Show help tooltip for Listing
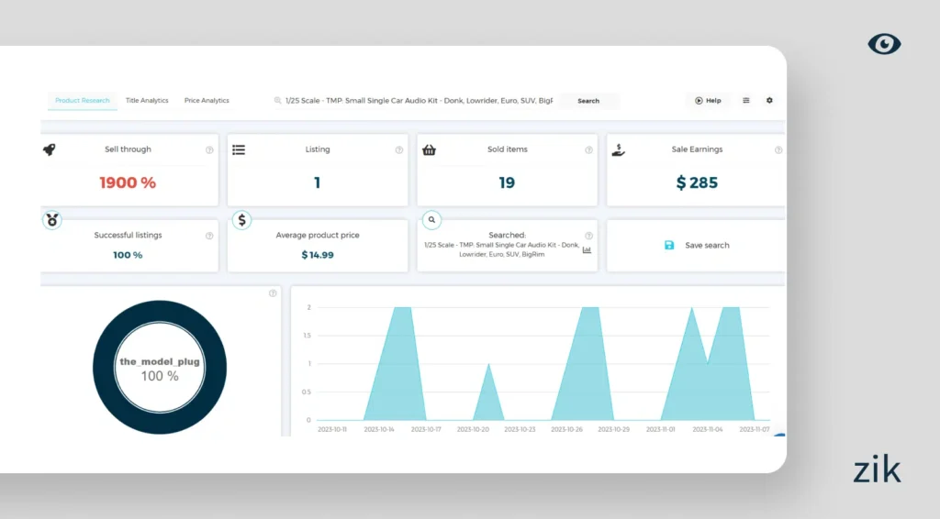Screen dimensions: 940x519 [x=398, y=149]
